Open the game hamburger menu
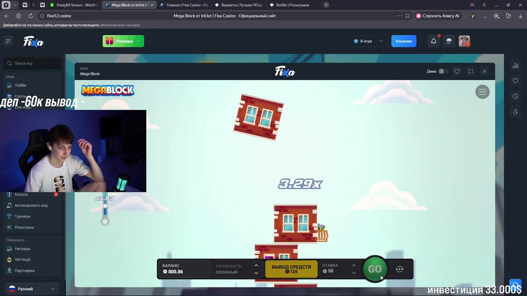 [x=483, y=92]
